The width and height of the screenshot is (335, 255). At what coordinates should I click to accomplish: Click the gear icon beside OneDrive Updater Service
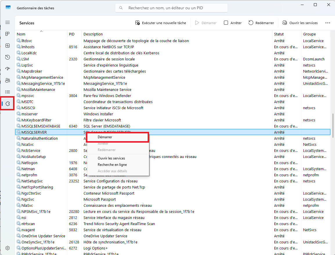click(x=19, y=236)
